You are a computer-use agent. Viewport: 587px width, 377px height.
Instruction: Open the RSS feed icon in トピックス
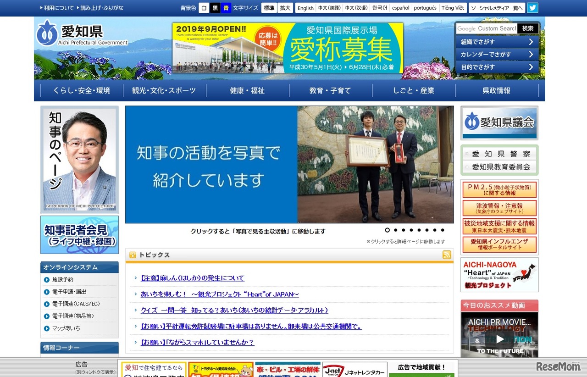447,255
